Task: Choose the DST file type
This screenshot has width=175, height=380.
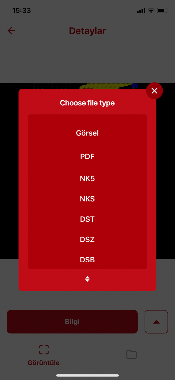Action: point(87,219)
